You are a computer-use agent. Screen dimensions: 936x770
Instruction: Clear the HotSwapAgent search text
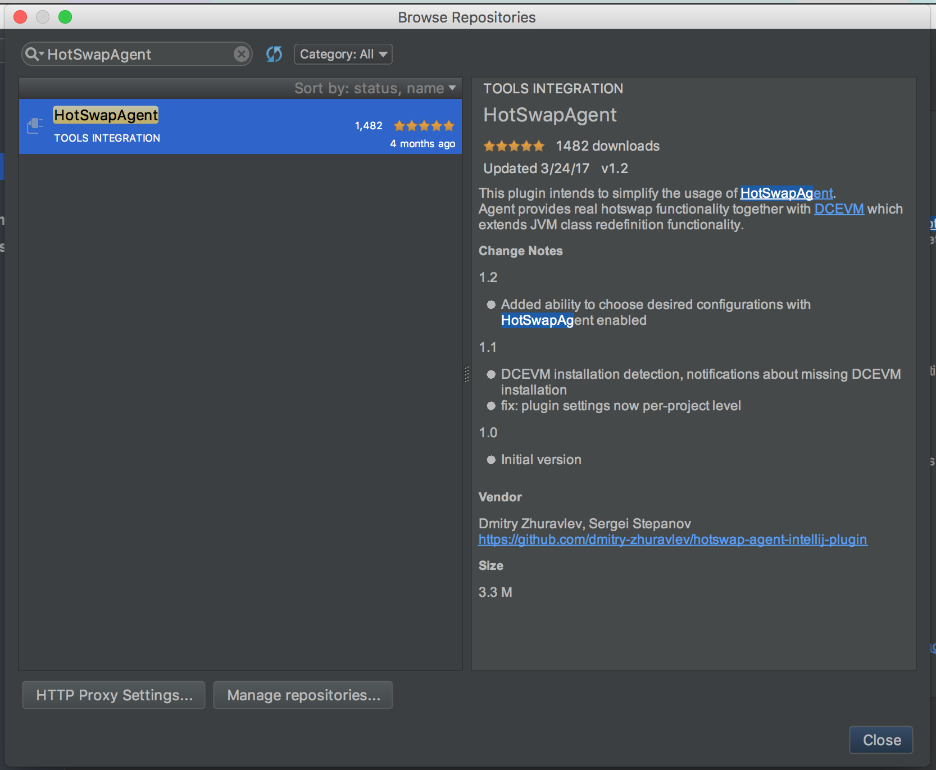tap(242, 54)
